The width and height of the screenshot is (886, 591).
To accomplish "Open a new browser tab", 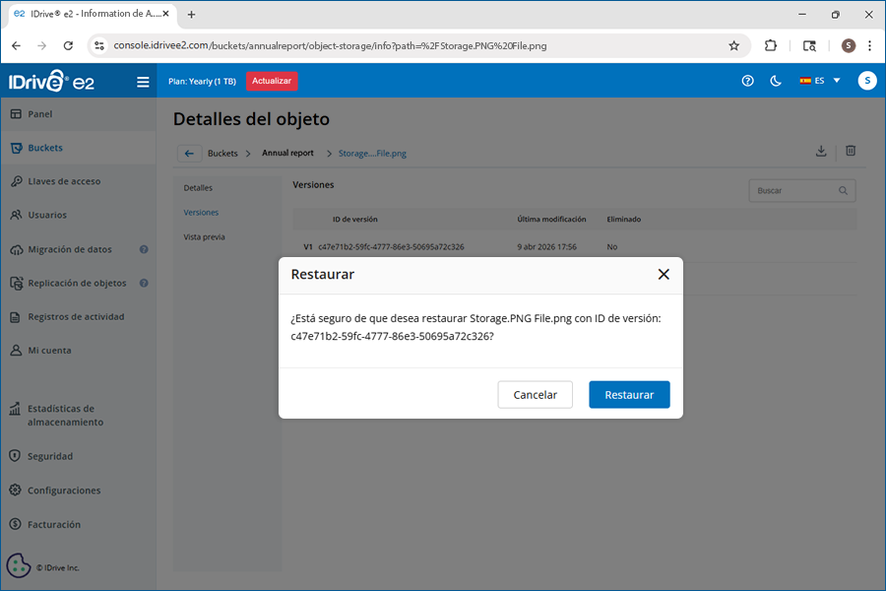I will (192, 15).
